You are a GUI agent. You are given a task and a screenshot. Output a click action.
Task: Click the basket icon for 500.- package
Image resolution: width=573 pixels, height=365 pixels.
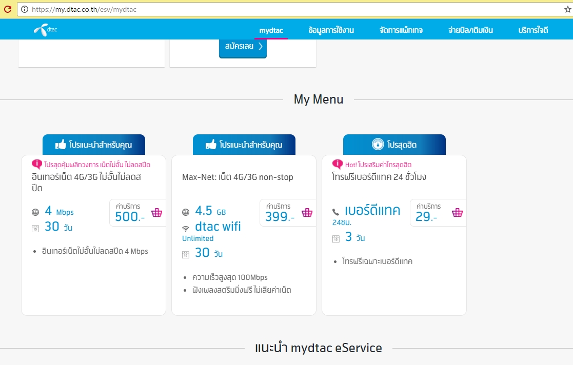(x=157, y=212)
